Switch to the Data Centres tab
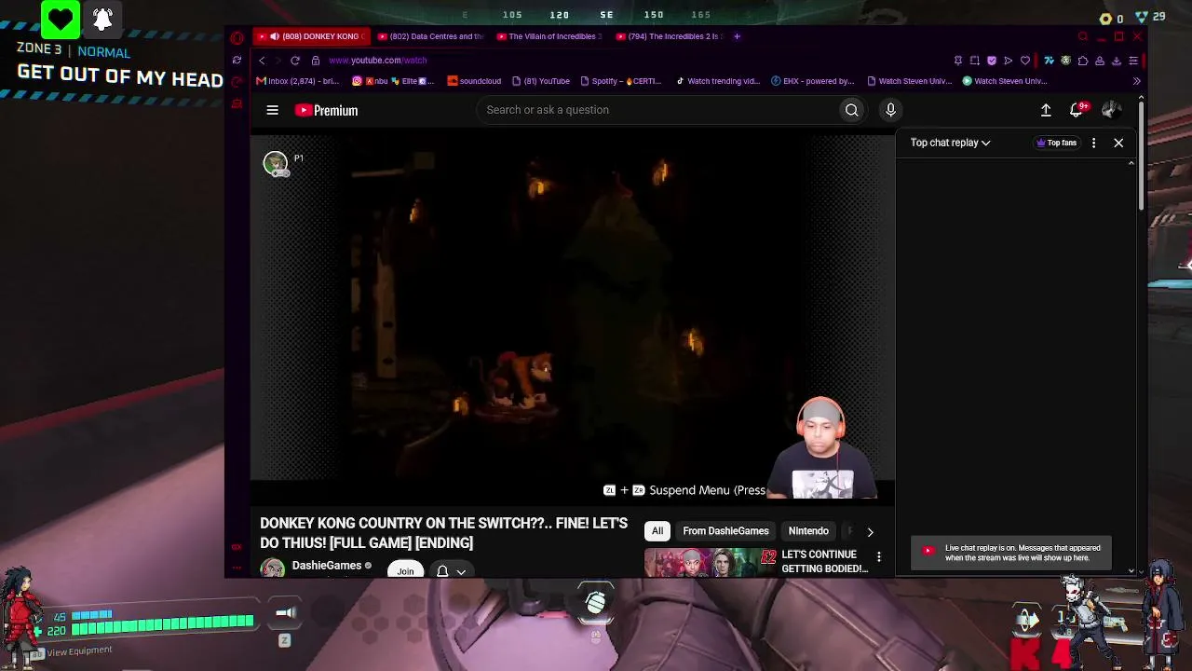This screenshot has width=1192, height=671. [431, 36]
